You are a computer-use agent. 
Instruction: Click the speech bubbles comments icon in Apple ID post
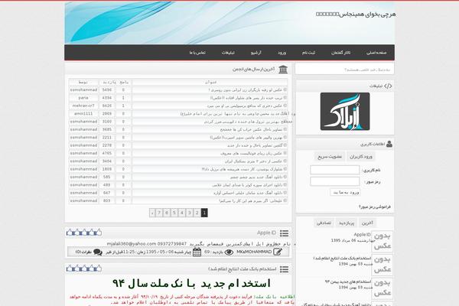(98, 252)
